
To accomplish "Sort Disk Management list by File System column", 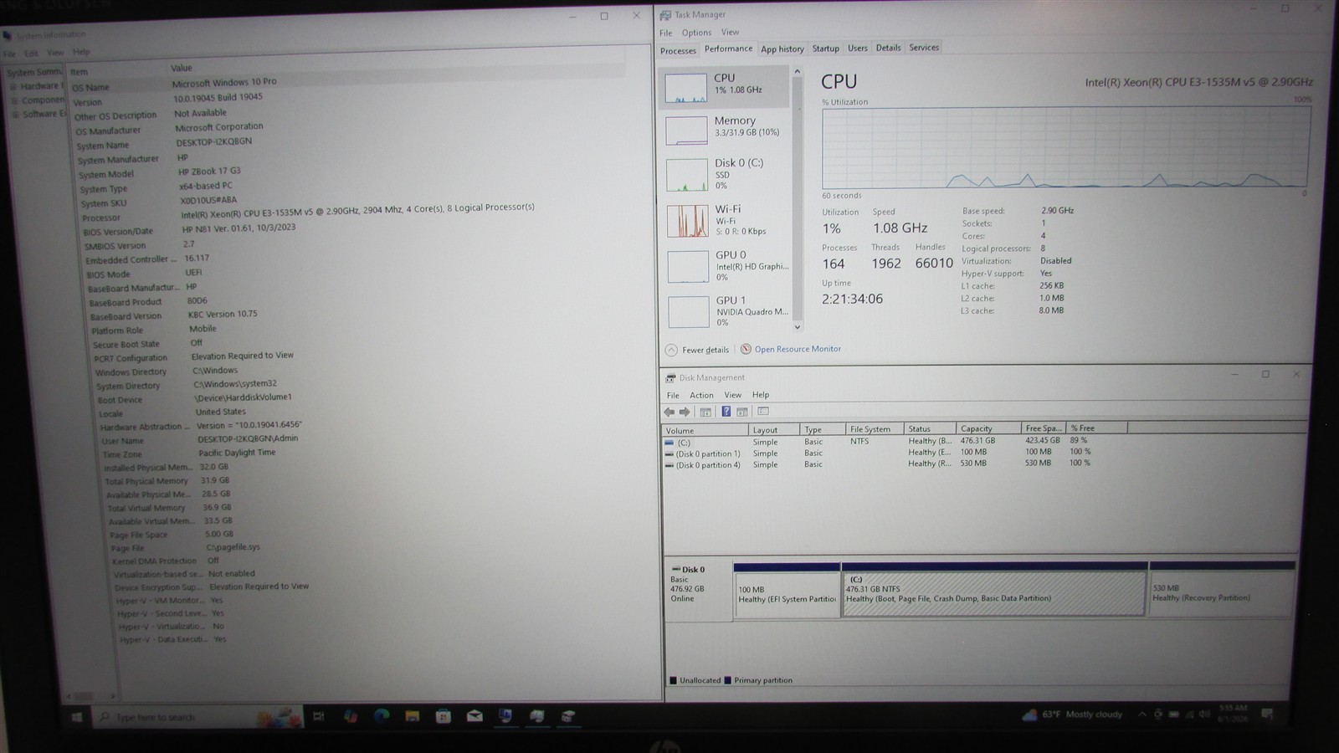I will [875, 429].
